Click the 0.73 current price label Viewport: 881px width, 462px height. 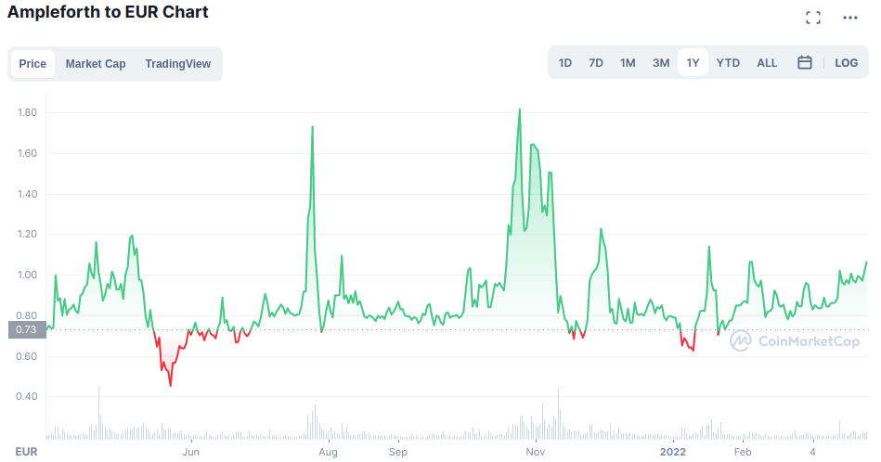(26, 329)
